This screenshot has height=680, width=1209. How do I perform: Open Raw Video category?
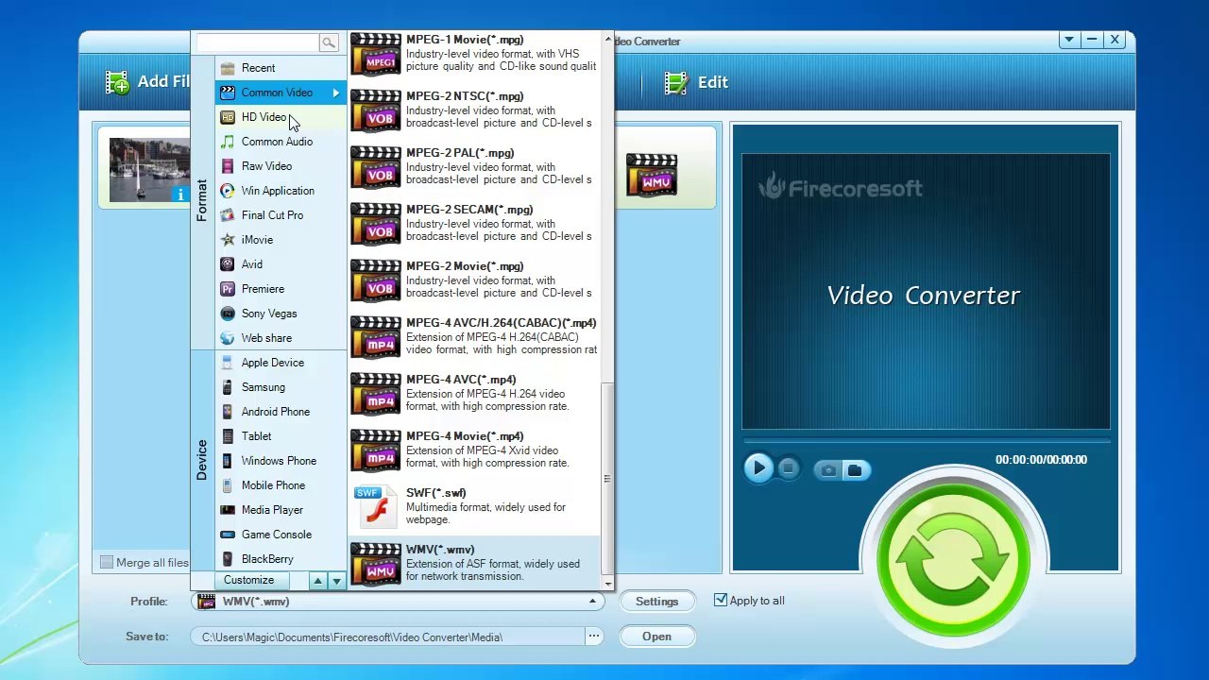pos(281,166)
